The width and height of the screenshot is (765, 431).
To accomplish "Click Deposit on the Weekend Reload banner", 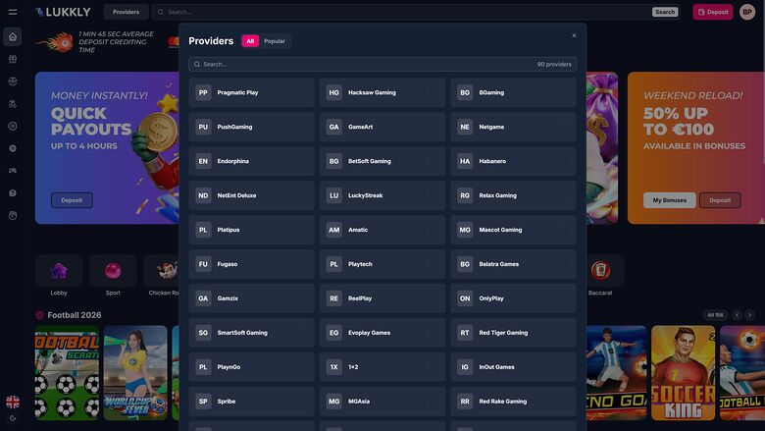I will click(720, 200).
